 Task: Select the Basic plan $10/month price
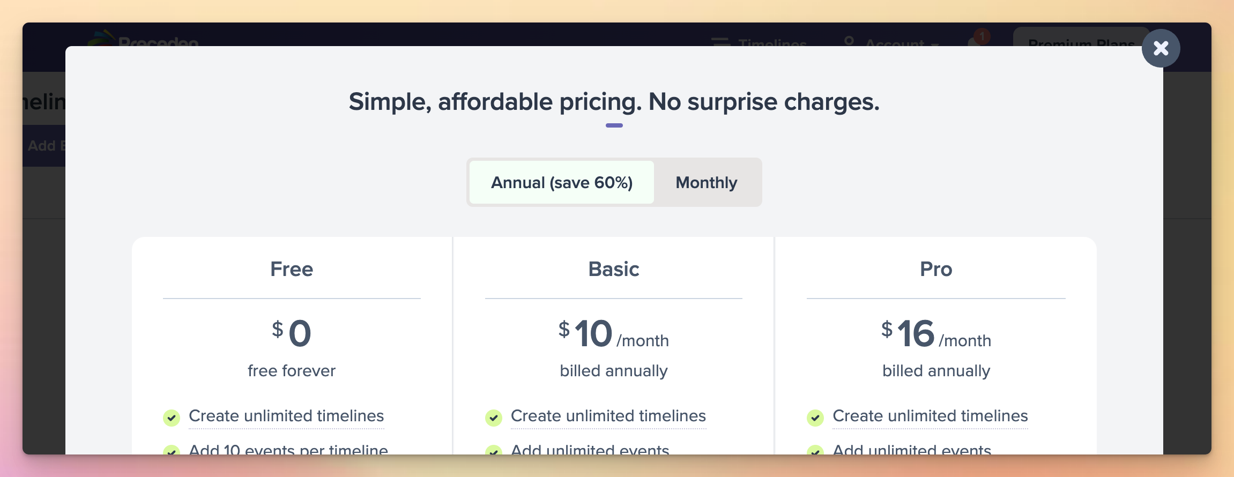(x=613, y=333)
